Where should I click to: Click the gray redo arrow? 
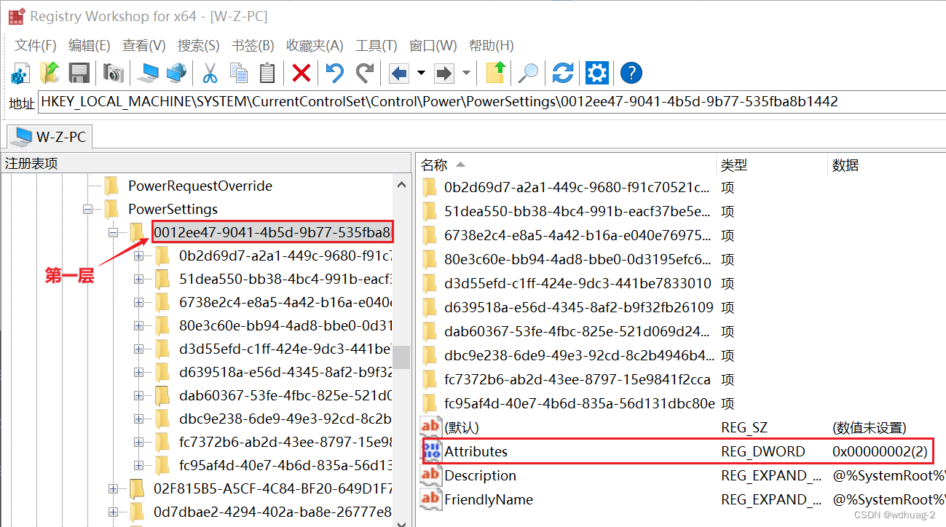tap(364, 73)
